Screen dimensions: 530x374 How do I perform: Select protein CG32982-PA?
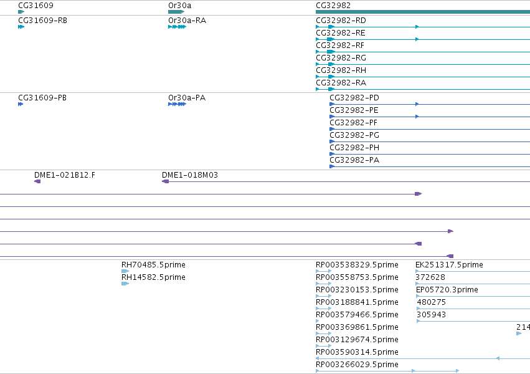click(354, 160)
